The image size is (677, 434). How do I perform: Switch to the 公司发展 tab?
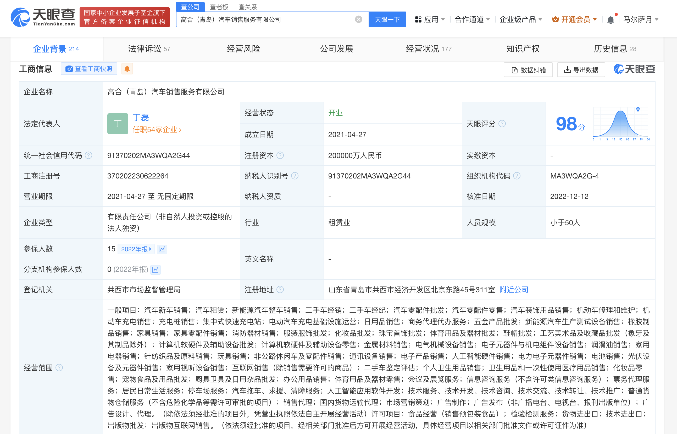(x=337, y=49)
